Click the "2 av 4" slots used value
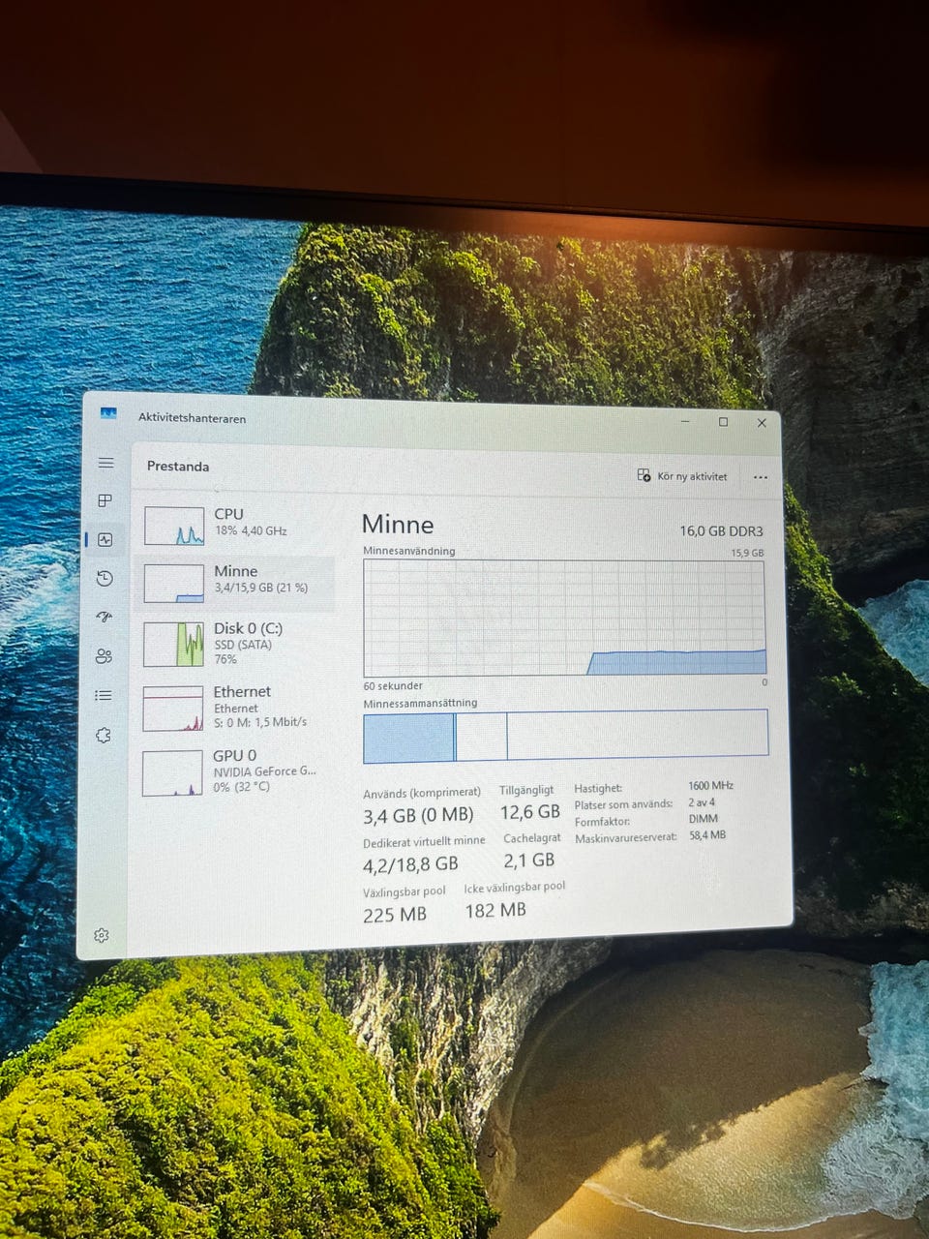This screenshot has height=1239, width=929. pyautogui.click(x=702, y=802)
